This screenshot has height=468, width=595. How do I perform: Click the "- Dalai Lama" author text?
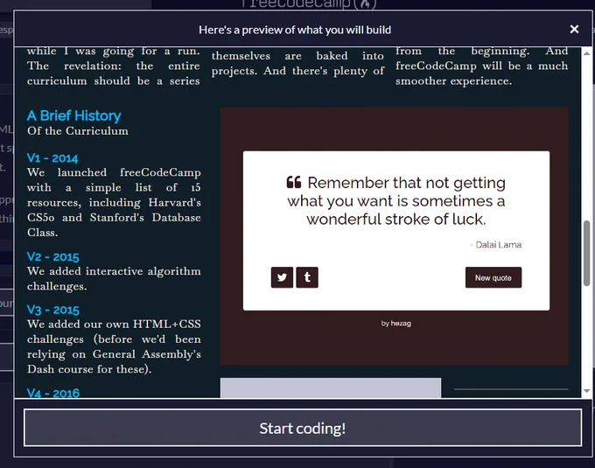[495, 245]
